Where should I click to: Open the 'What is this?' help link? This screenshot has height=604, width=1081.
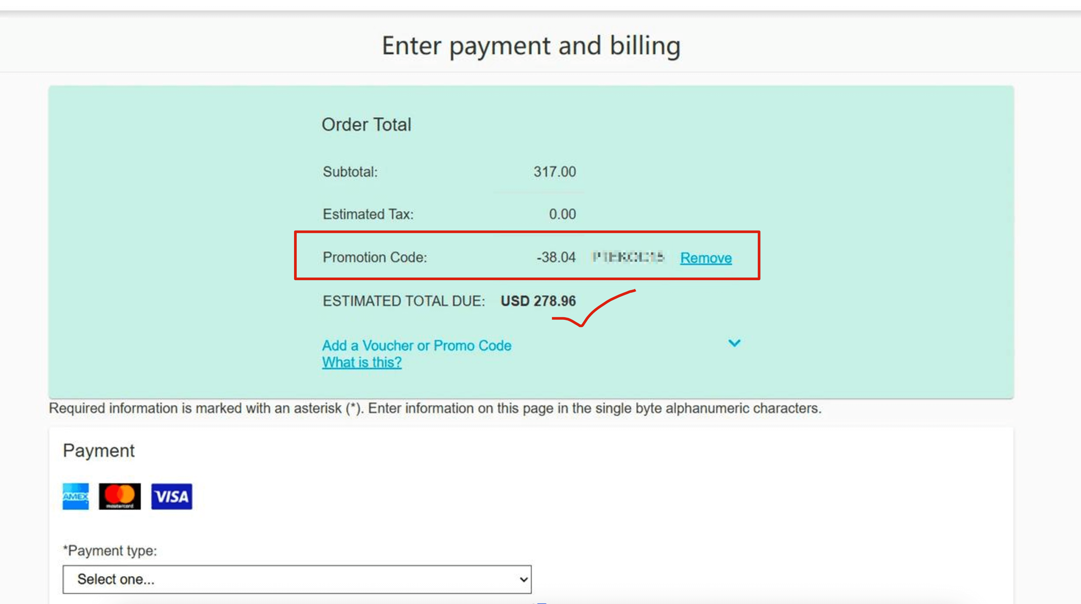(x=362, y=362)
